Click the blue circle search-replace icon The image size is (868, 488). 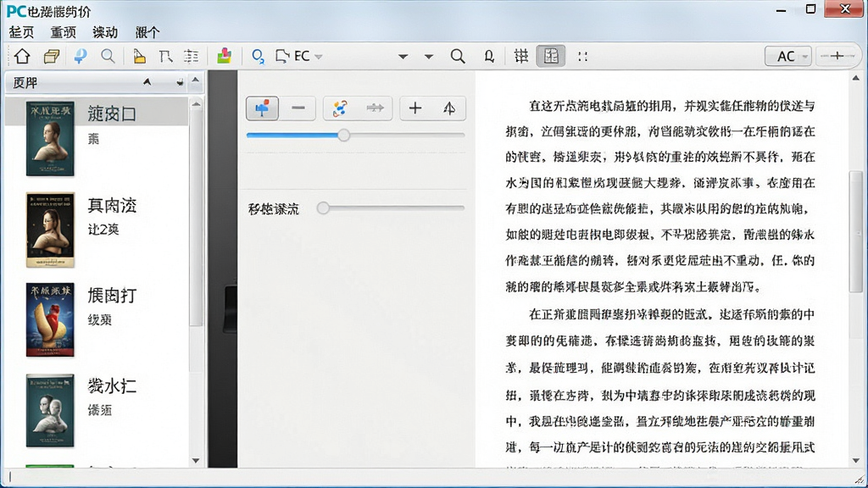click(258, 56)
